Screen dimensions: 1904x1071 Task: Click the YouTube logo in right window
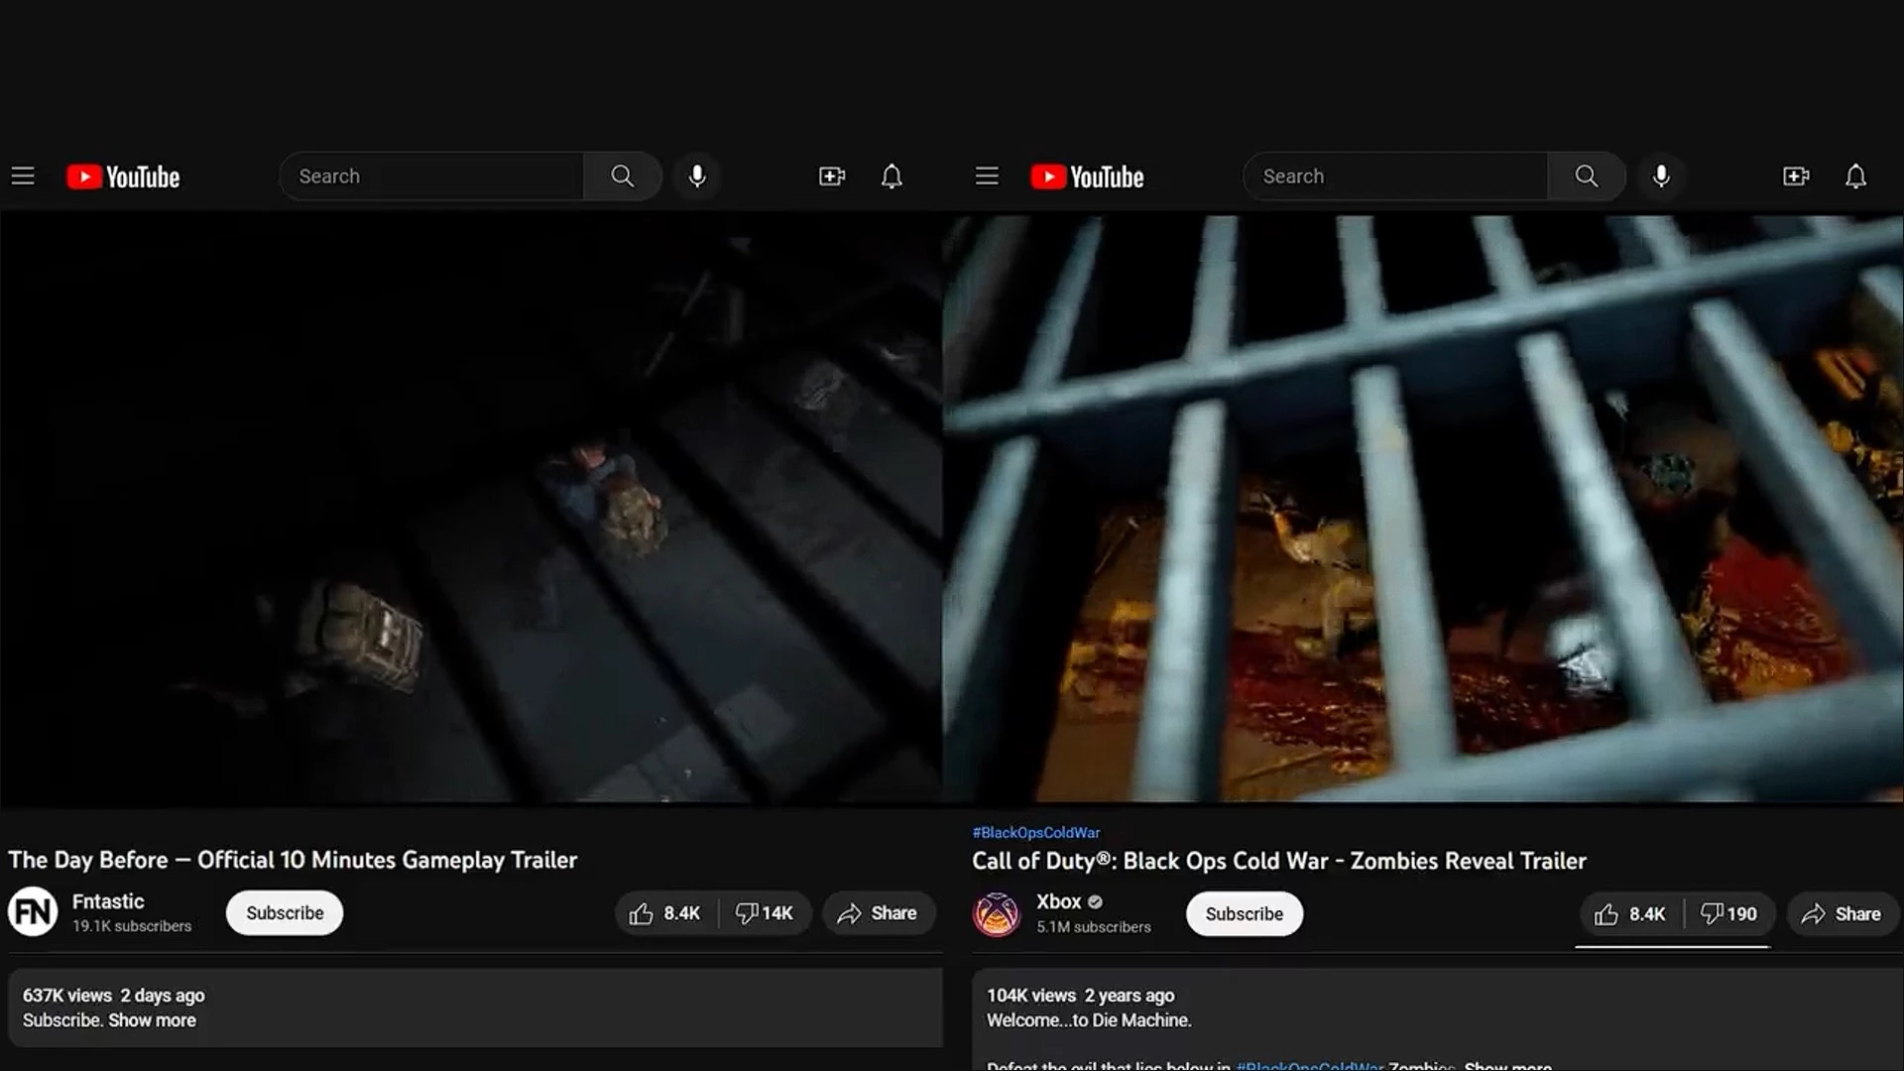pos(1088,177)
